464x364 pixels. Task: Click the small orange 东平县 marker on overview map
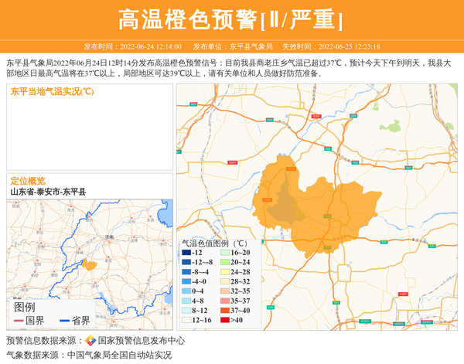[x=90, y=265]
